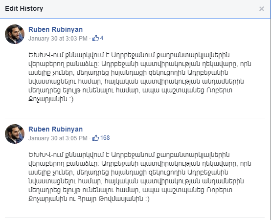
Task: View the 4 likes count
Action: (102, 38)
